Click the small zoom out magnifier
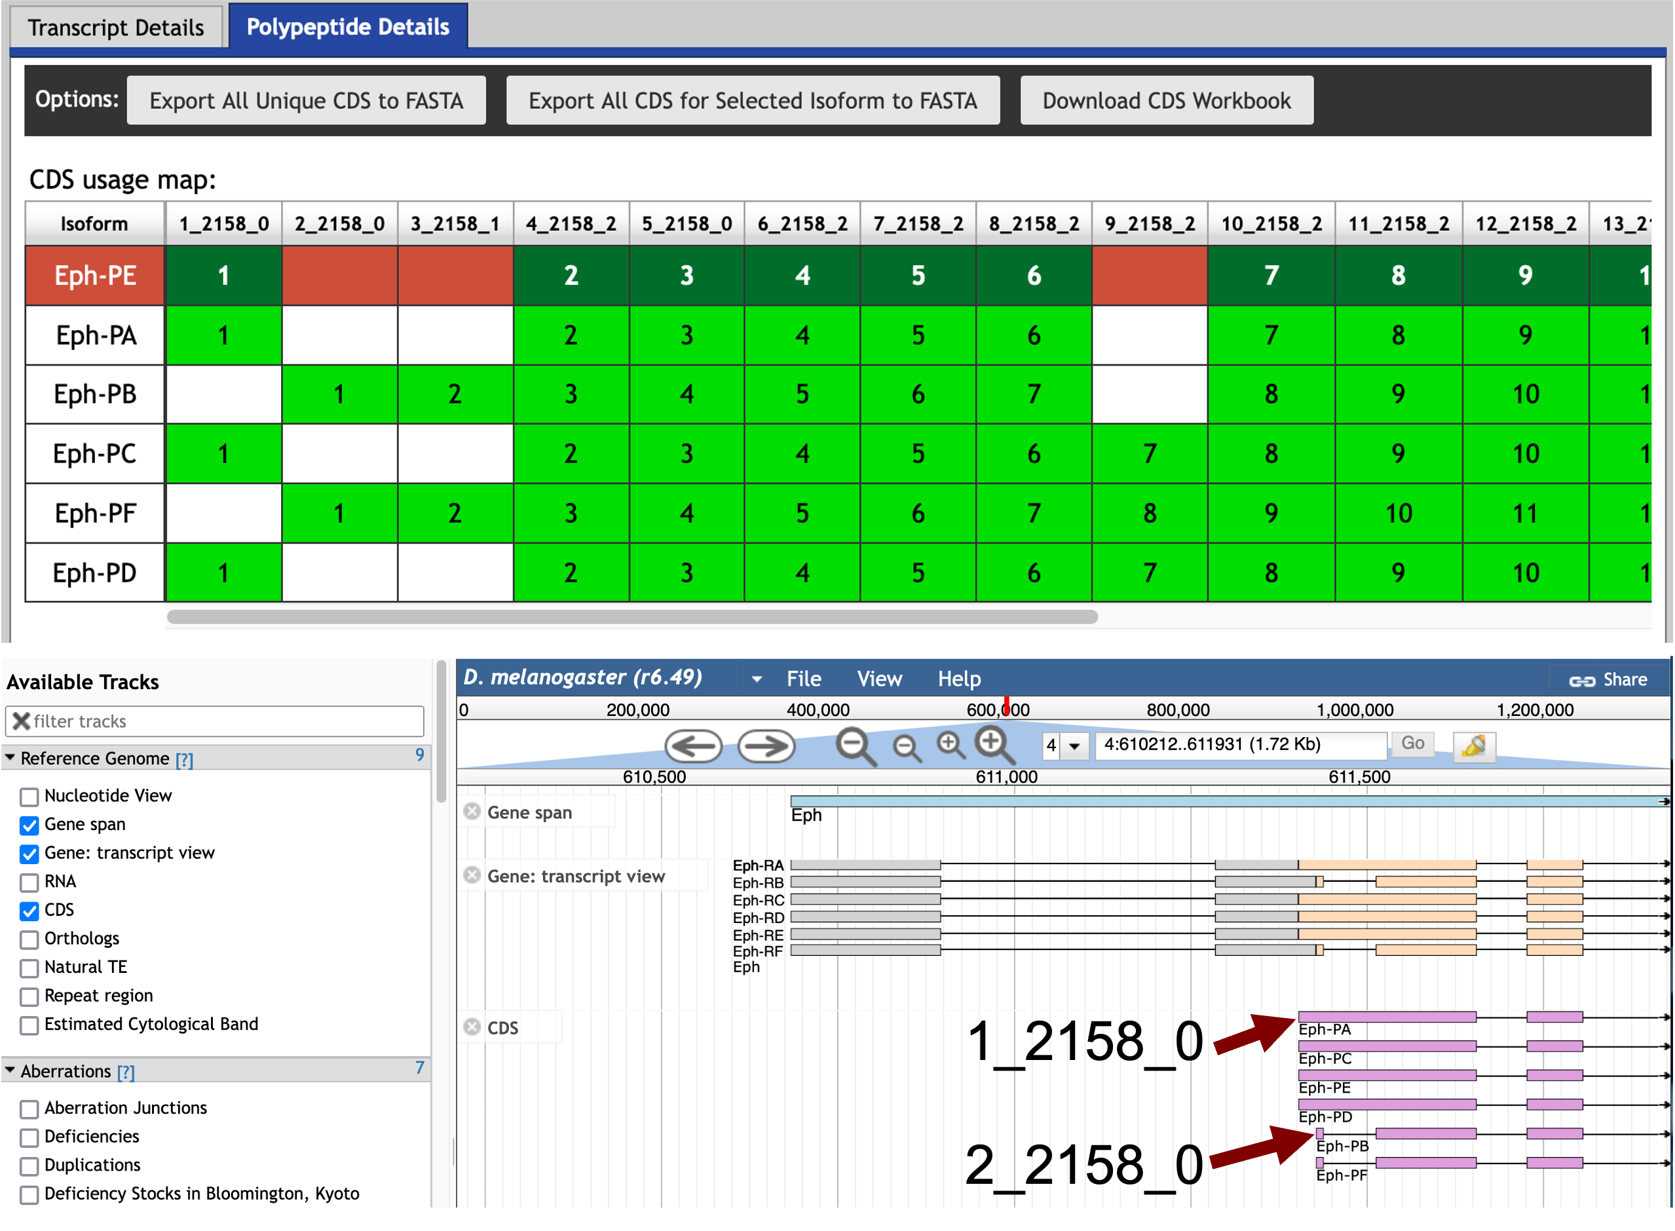The width and height of the screenshot is (1675, 1231). click(907, 748)
